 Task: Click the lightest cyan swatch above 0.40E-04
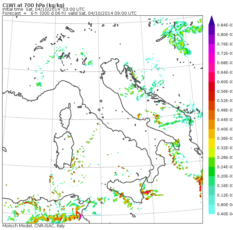pyautogui.click(x=212, y=209)
